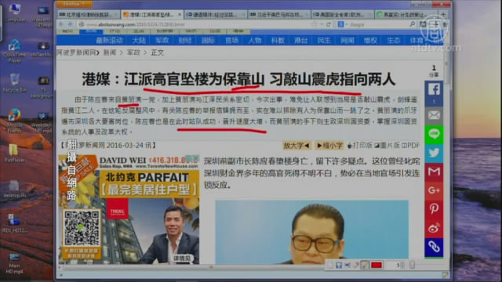Click the search magnifier in the Firefox search box
This screenshot has height=282, width=502.
tap(413, 24)
